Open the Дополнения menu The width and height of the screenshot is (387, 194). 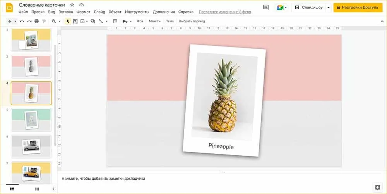click(164, 12)
